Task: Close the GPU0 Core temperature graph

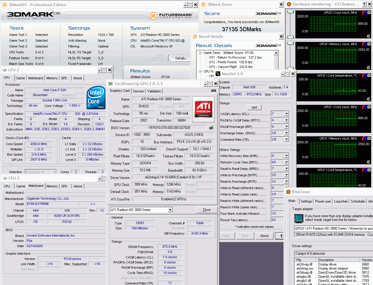Action: (369, 75)
